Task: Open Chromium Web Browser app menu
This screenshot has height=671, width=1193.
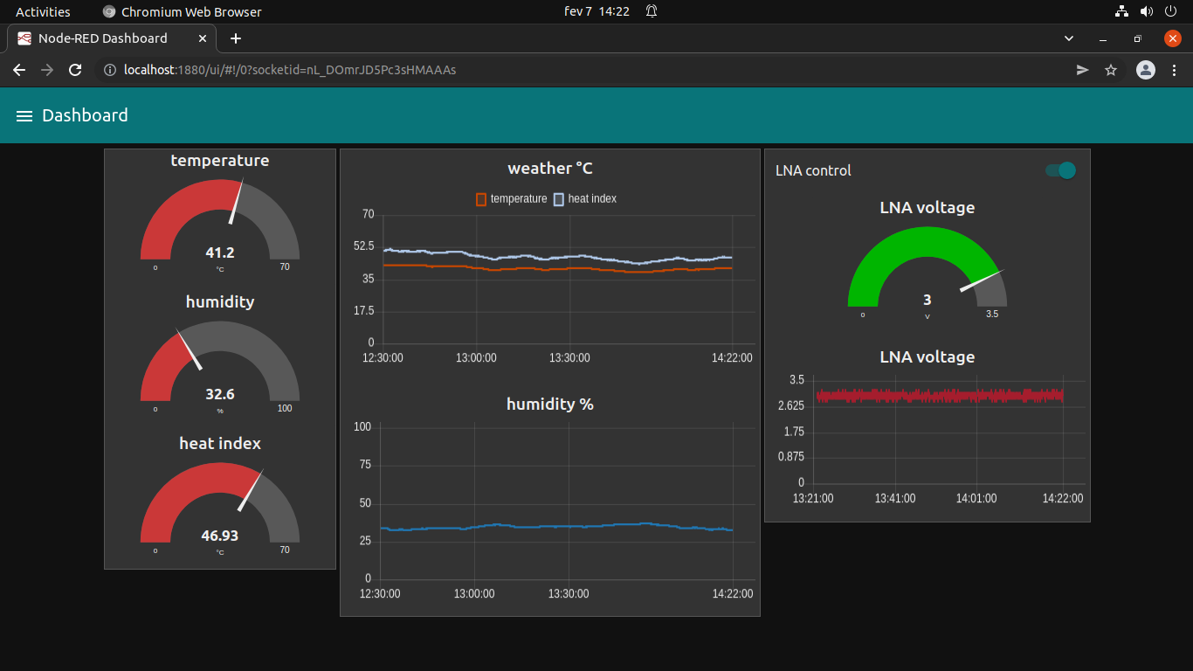Action: pyautogui.click(x=182, y=11)
